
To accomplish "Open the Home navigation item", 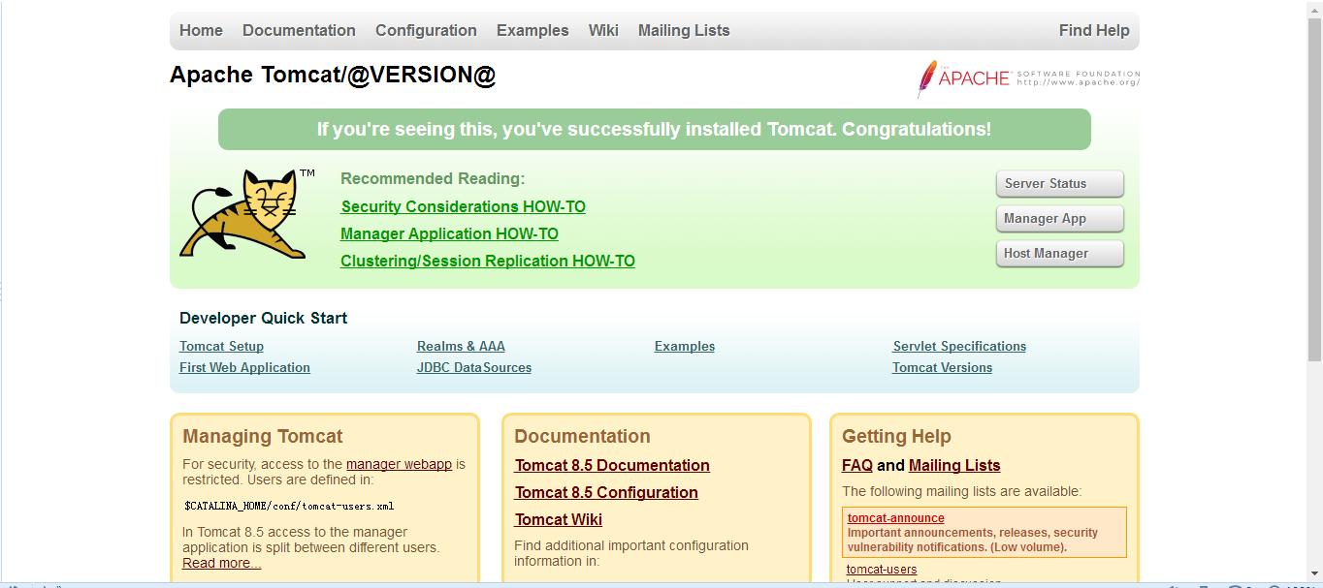I will coord(201,30).
